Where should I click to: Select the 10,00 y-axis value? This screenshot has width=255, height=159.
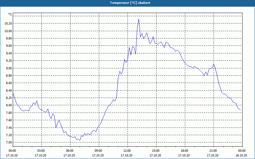click(8, 31)
